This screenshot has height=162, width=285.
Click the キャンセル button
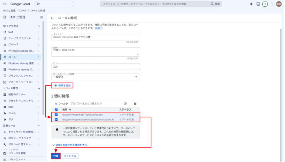coord(70,156)
